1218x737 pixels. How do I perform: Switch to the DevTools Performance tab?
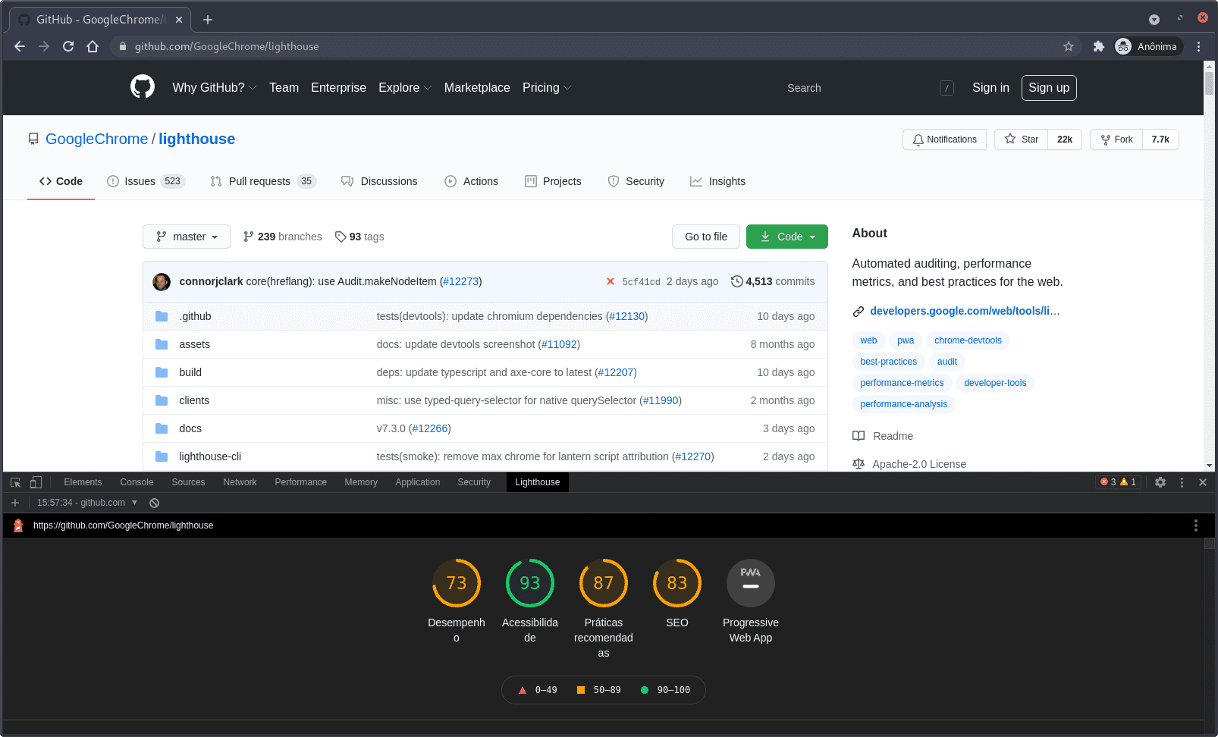pos(300,482)
